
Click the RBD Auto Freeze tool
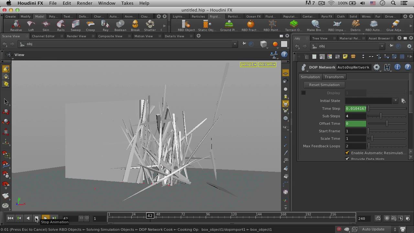click(x=374, y=26)
